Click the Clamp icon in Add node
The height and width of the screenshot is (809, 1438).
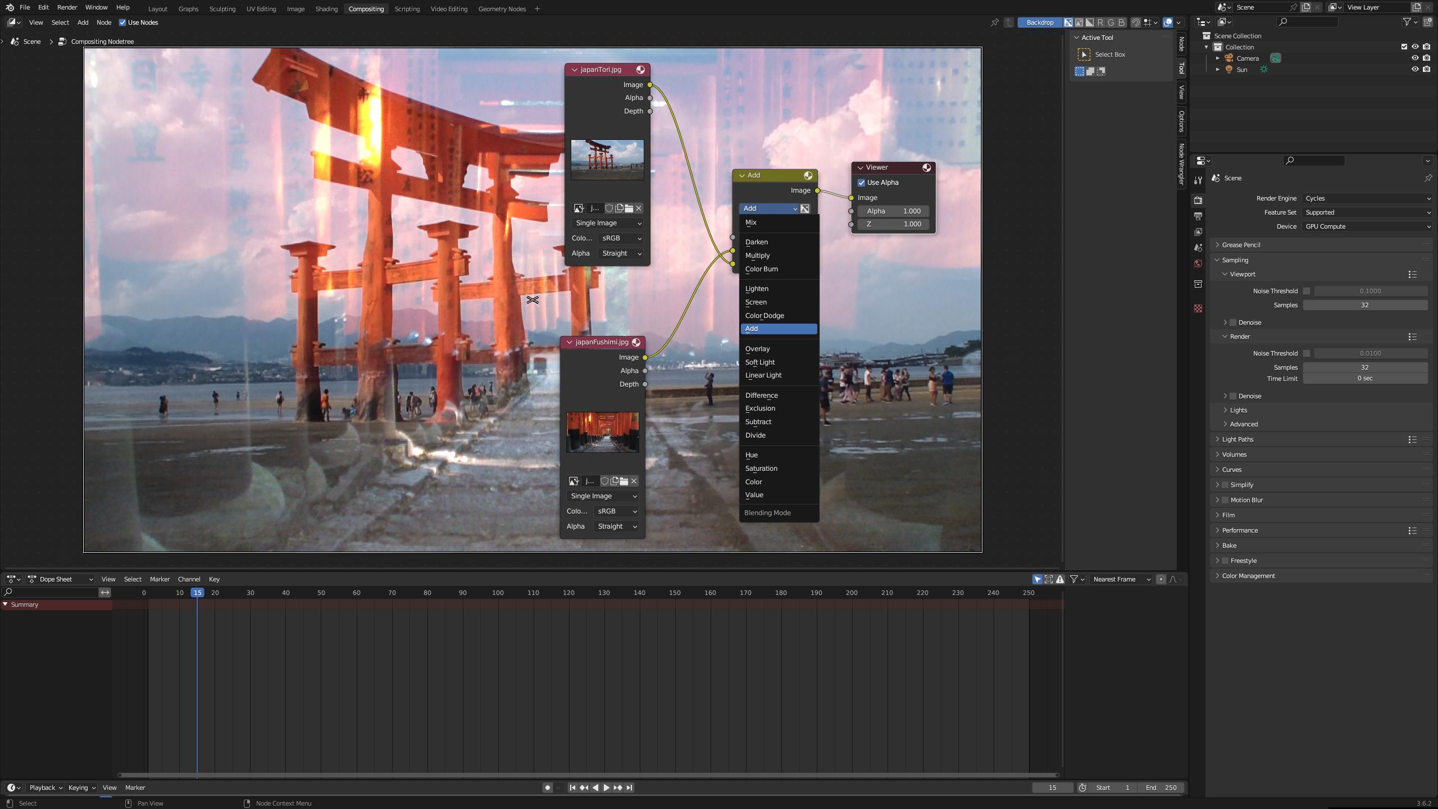coord(805,208)
